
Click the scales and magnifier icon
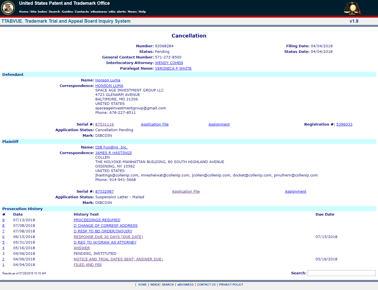point(353,8)
